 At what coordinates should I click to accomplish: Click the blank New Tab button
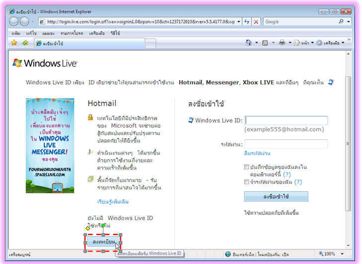[151, 43]
